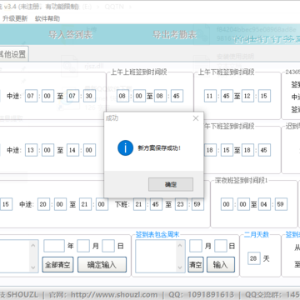The height and width of the screenshot is (300, 300).
Task: Click the weekend list scrollbar down arrow
Action: coord(180,267)
